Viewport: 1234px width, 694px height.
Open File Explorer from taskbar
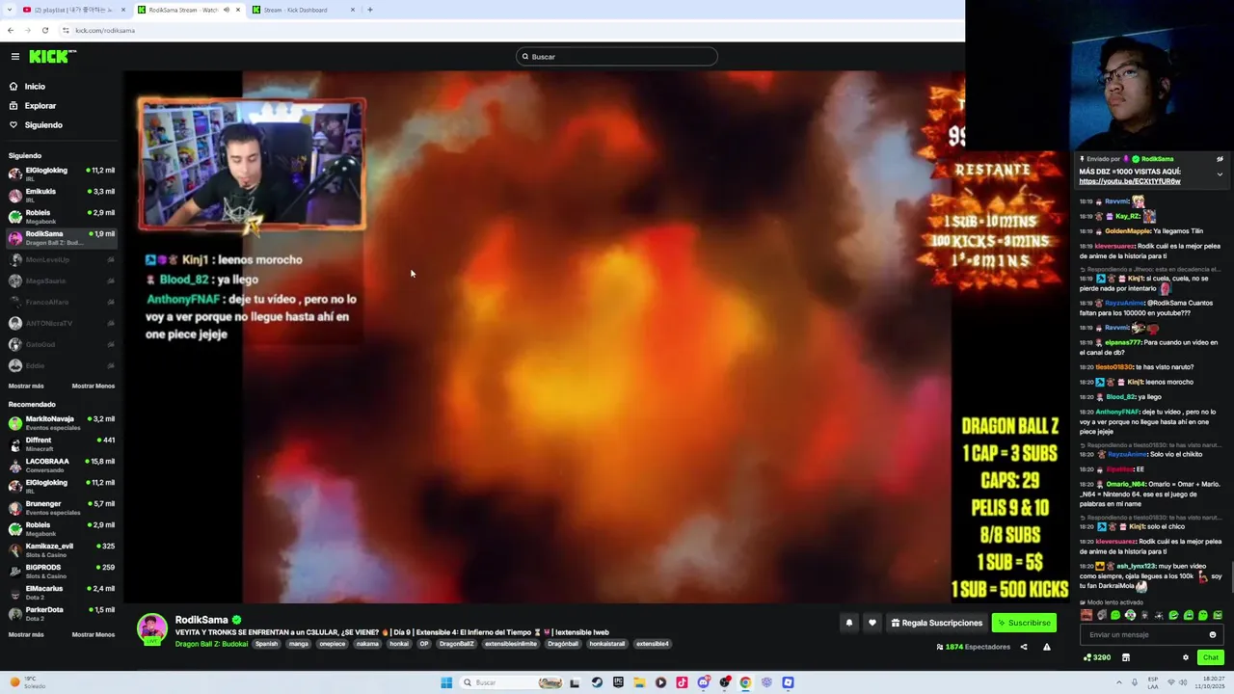[x=639, y=682]
